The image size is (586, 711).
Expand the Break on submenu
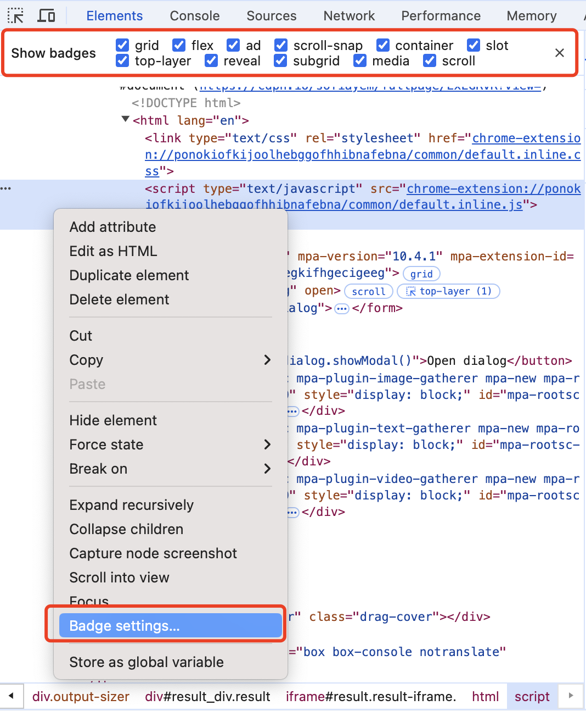click(171, 469)
